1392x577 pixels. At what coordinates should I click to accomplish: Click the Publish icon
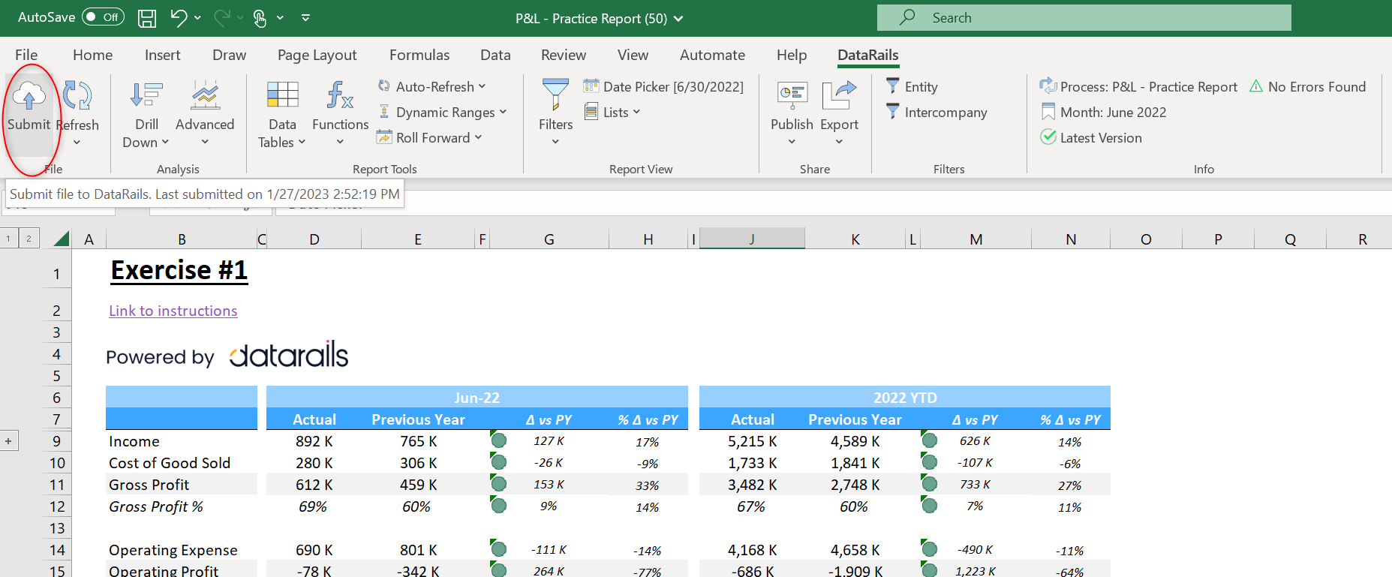coord(792,96)
